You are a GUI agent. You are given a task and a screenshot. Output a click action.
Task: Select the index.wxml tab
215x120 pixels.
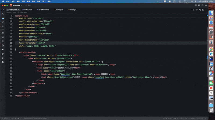click(13, 10)
